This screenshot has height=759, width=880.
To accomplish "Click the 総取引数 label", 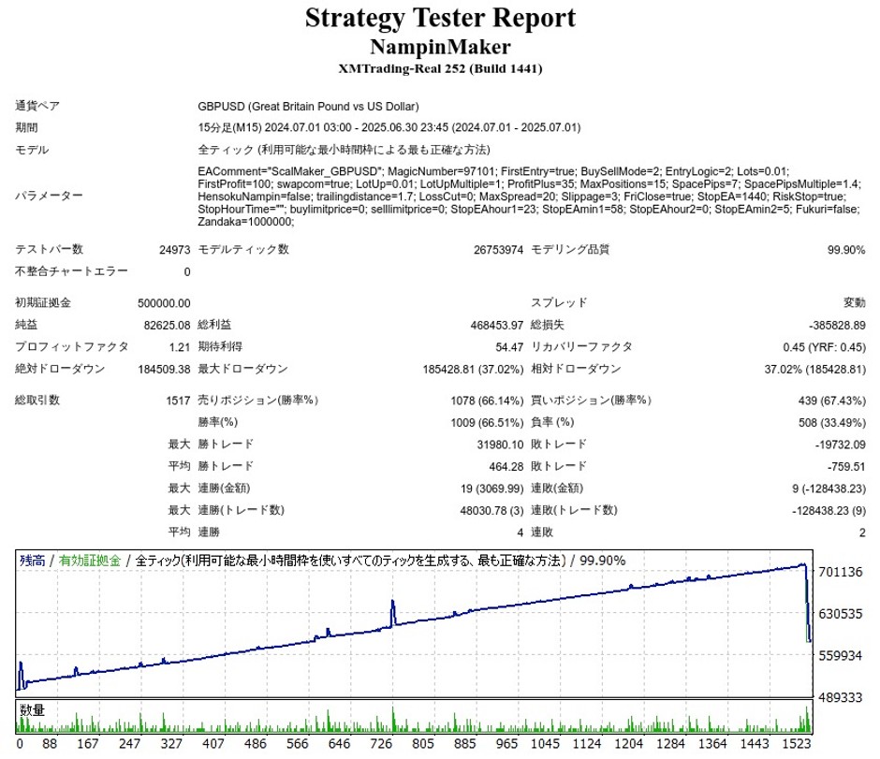I will (x=37, y=400).
